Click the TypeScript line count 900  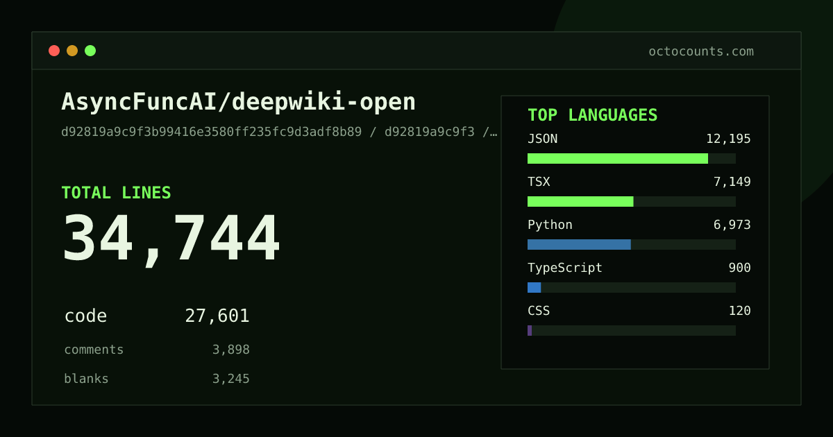pyautogui.click(x=739, y=268)
